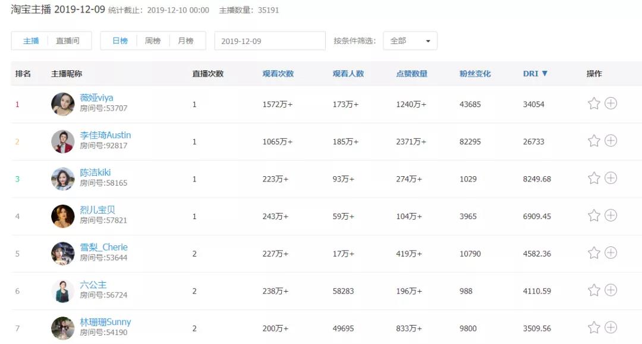642x344 pixels.
Task: Click the fan change value 82295
Action: click(x=470, y=142)
